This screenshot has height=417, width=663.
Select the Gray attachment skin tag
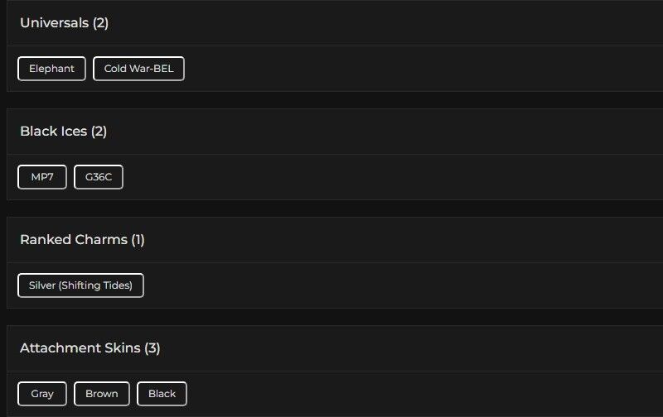[42, 394]
